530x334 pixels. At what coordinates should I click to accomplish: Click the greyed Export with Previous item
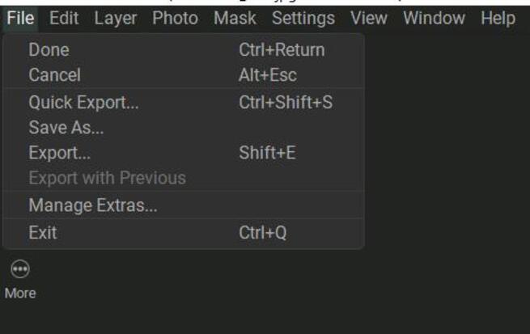(108, 178)
